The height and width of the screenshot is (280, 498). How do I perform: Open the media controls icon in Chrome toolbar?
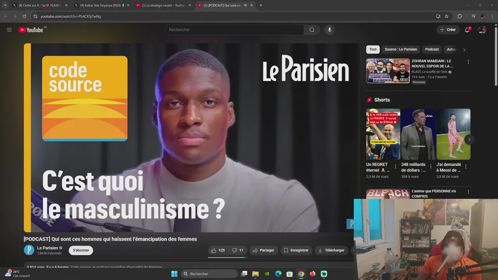[473, 16]
